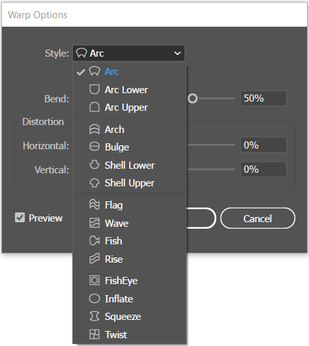Click the Style dropdown chevron arrow
The height and width of the screenshot is (346, 309).
pos(177,53)
